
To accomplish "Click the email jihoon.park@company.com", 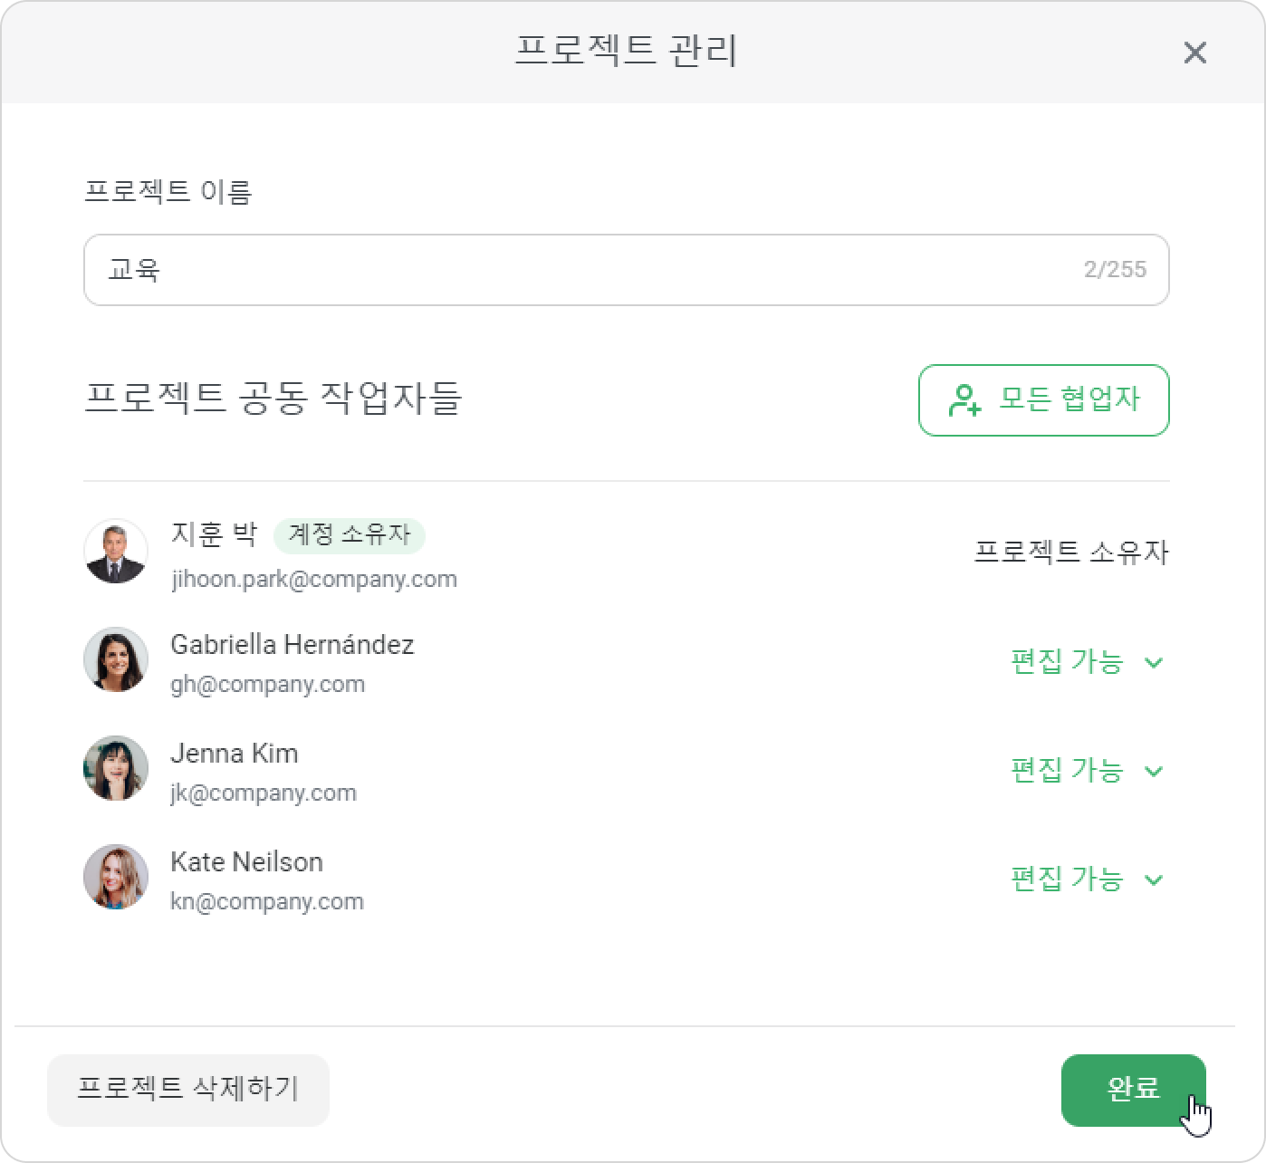I will coord(314,580).
